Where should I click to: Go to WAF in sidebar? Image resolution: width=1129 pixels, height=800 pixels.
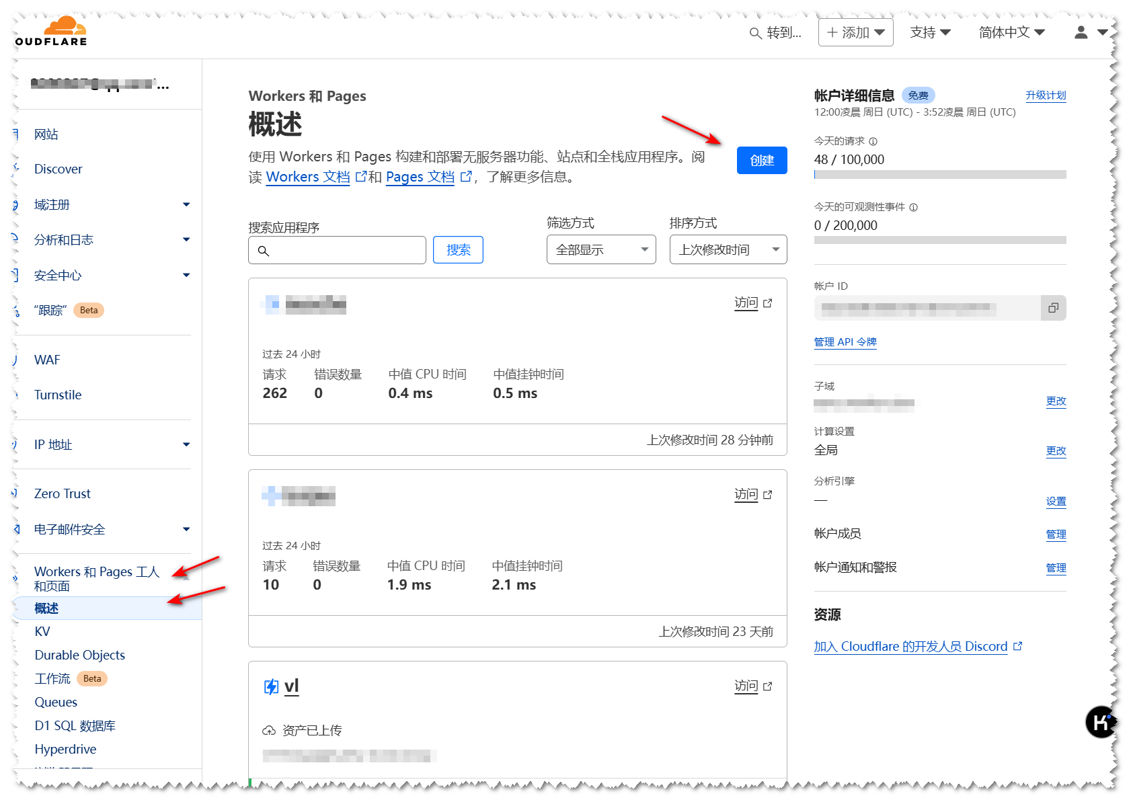(47, 360)
